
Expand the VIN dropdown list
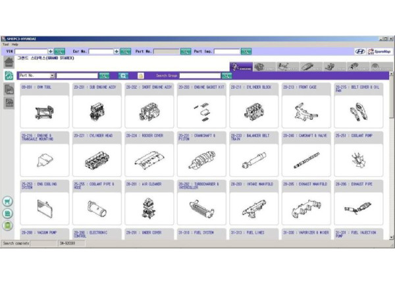51,51
